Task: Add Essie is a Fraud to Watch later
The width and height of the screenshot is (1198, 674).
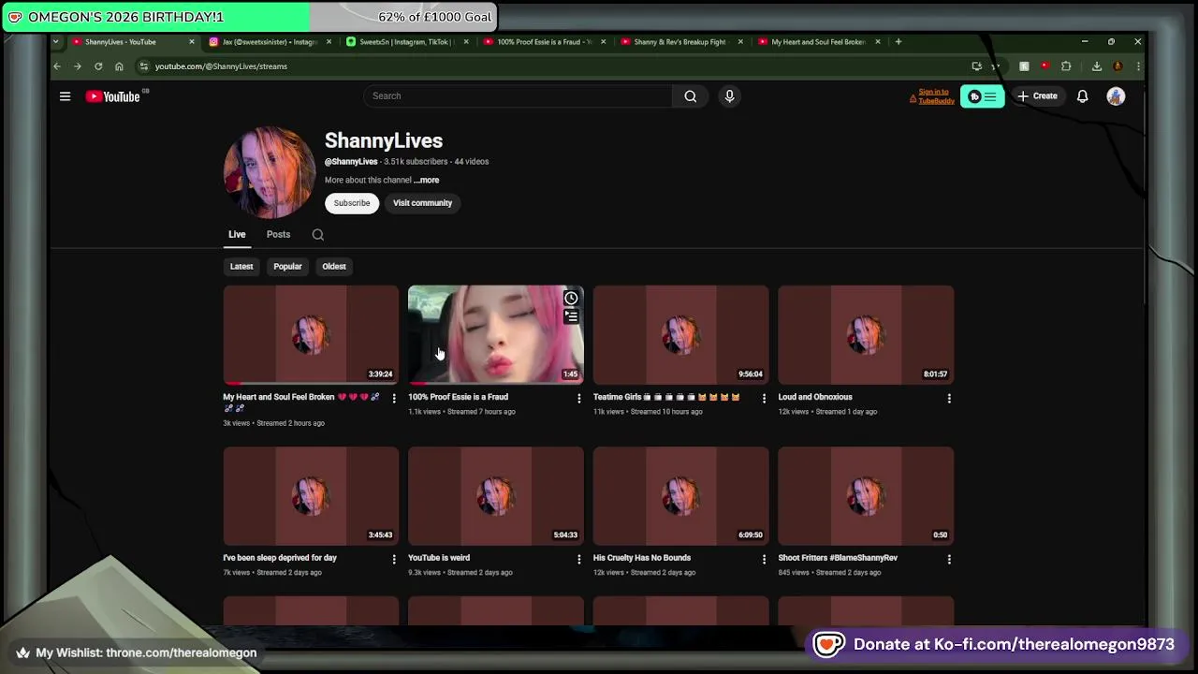Action: point(571,299)
